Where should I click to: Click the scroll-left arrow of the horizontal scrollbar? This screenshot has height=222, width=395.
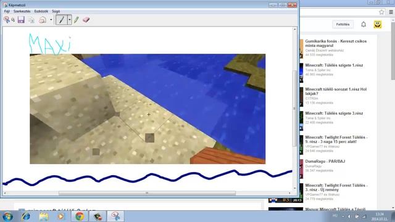tap(5, 193)
